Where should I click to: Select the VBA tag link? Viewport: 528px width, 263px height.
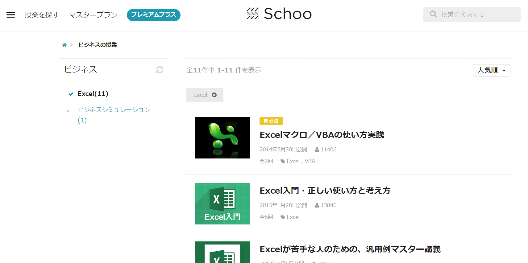coord(310,161)
